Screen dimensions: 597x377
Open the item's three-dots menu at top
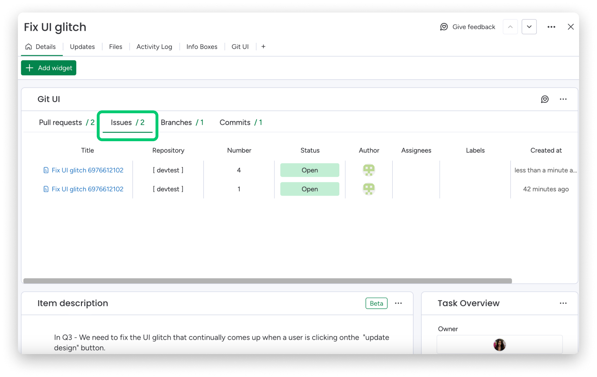[x=551, y=27]
